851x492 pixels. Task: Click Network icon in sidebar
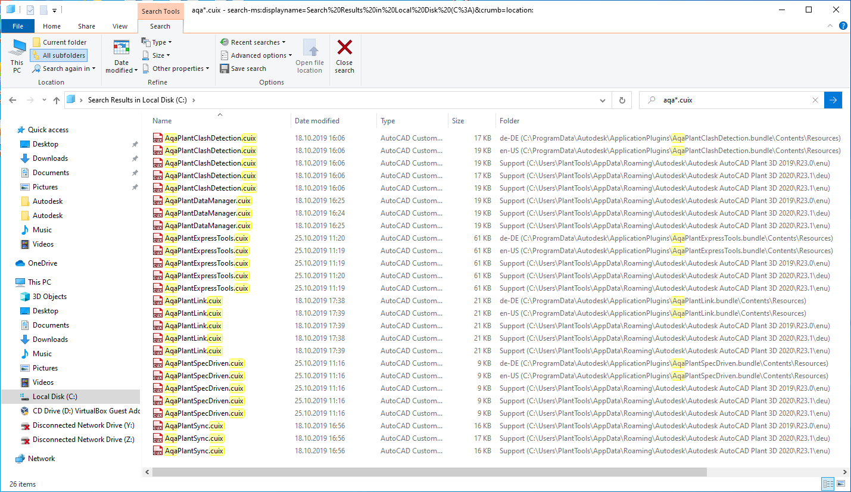click(20, 459)
